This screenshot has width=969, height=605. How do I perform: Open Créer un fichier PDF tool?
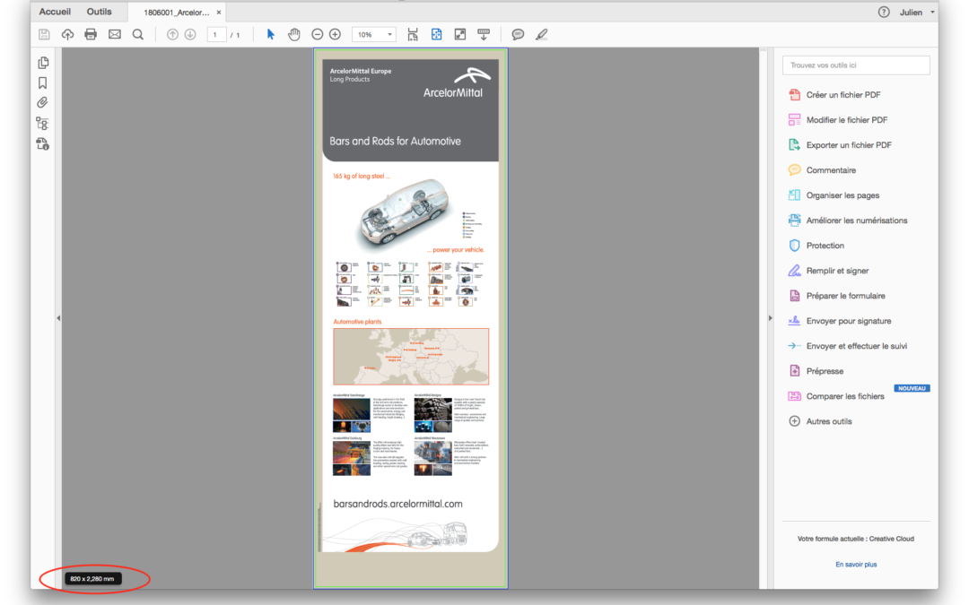[x=842, y=95]
